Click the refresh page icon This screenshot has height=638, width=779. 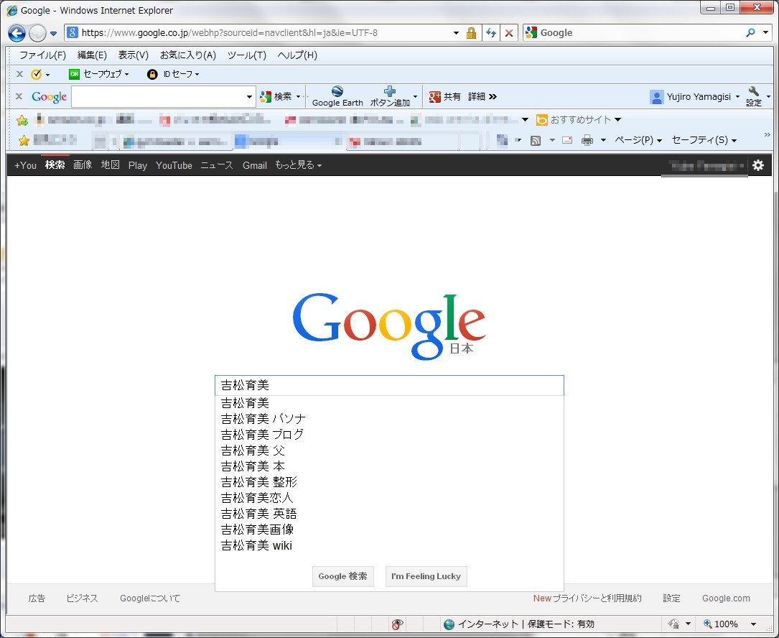pos(491,33)
